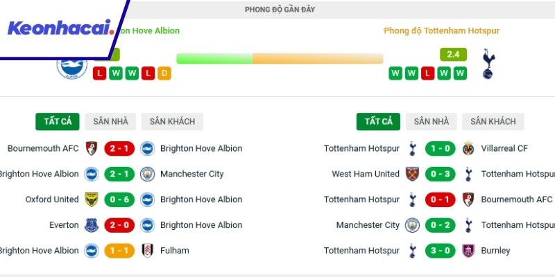Click the Fulham club crest
The height and width of the screenshot is (277, 555).
click(x=147, y=251)
